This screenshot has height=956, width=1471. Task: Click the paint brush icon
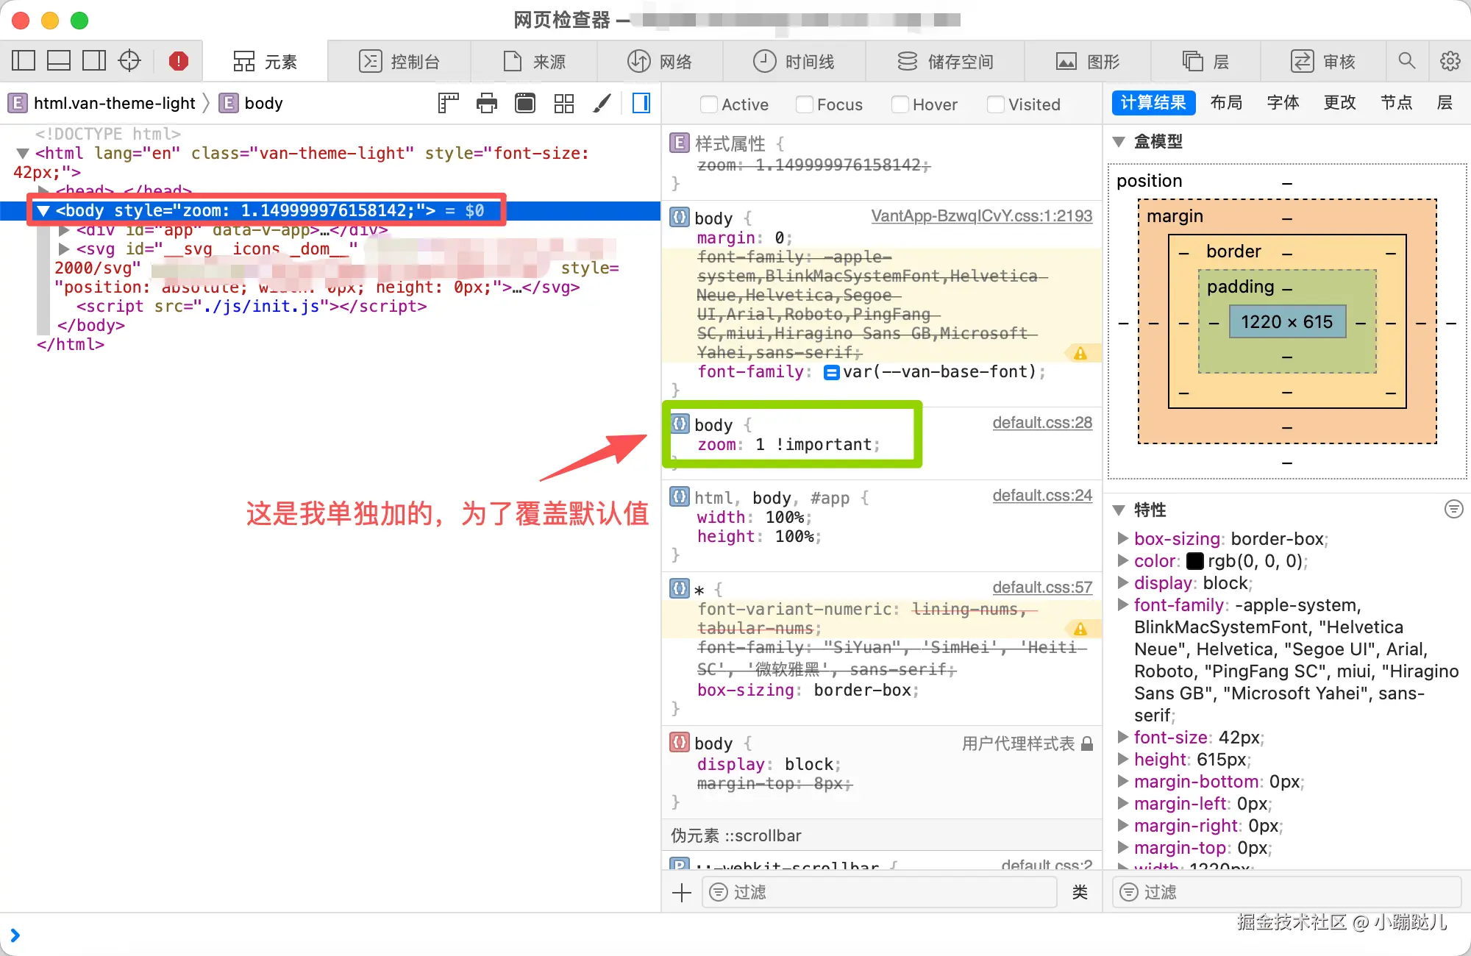point(602,104)
